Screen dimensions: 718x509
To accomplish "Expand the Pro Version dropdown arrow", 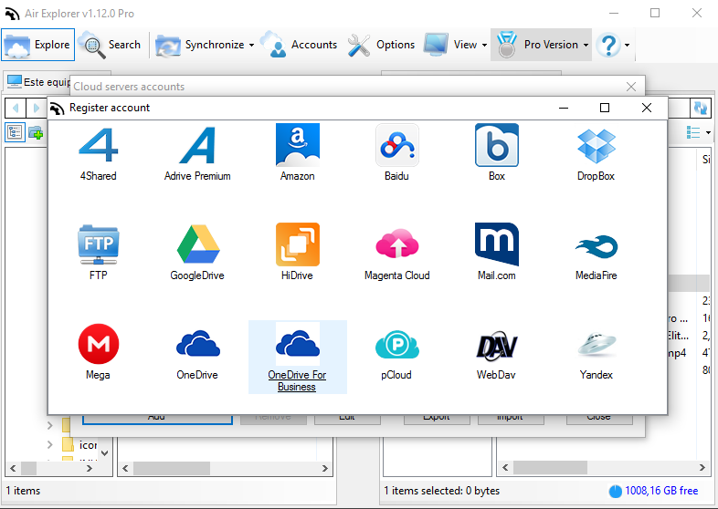I will (x=586, y=45).
